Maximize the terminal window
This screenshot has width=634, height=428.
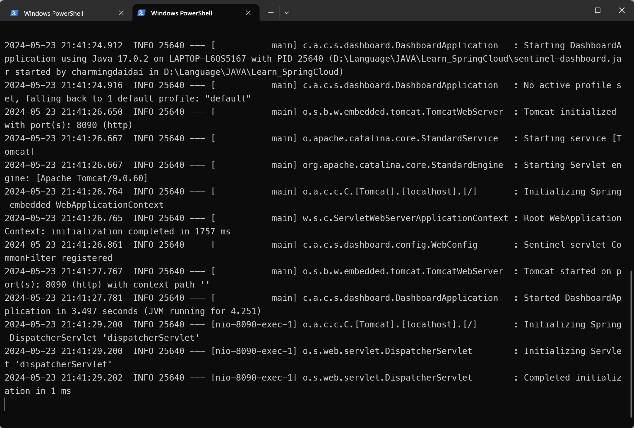[x=597, y=10]
